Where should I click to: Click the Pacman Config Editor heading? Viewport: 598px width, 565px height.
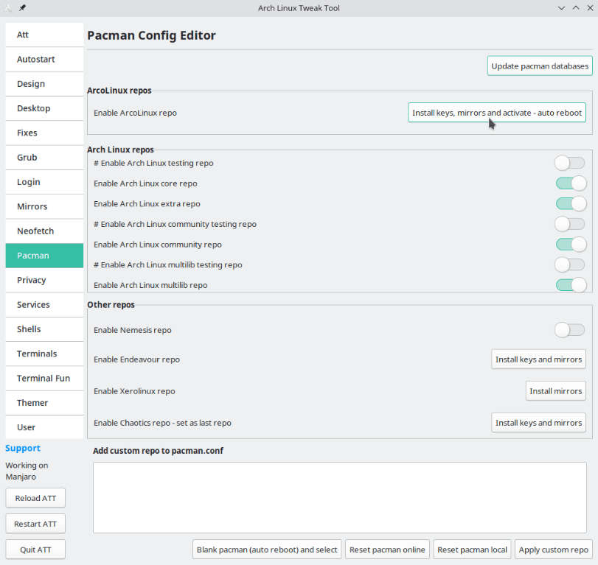click(151, 35)
